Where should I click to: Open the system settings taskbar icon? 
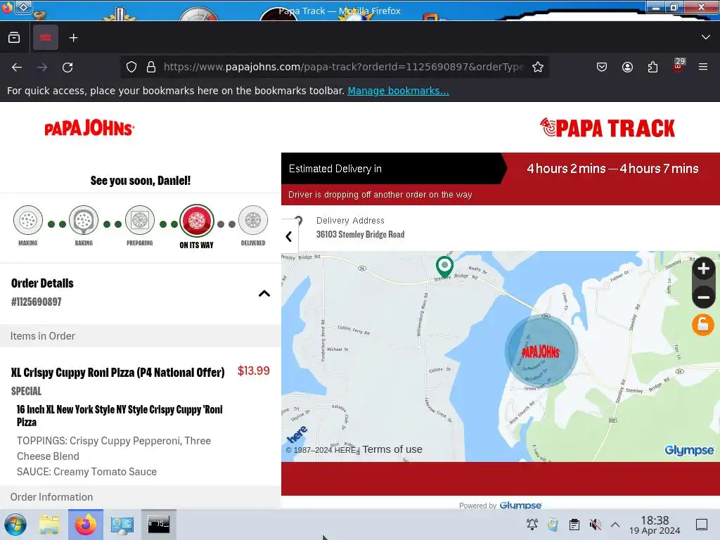coord(122,525)
